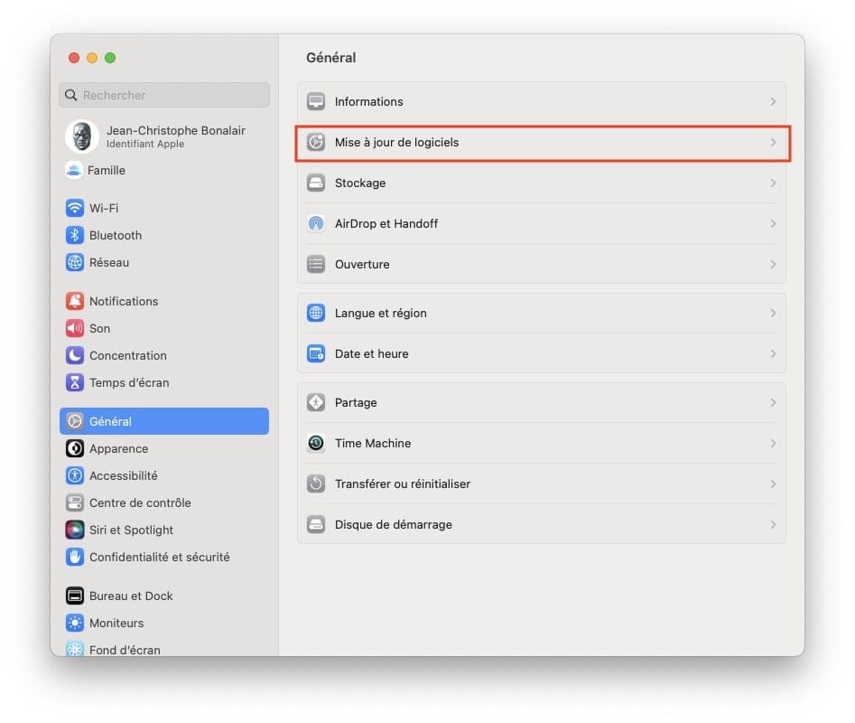Click the Bureau et Dock icon
The image size is (855, 723).
point(75,596)
